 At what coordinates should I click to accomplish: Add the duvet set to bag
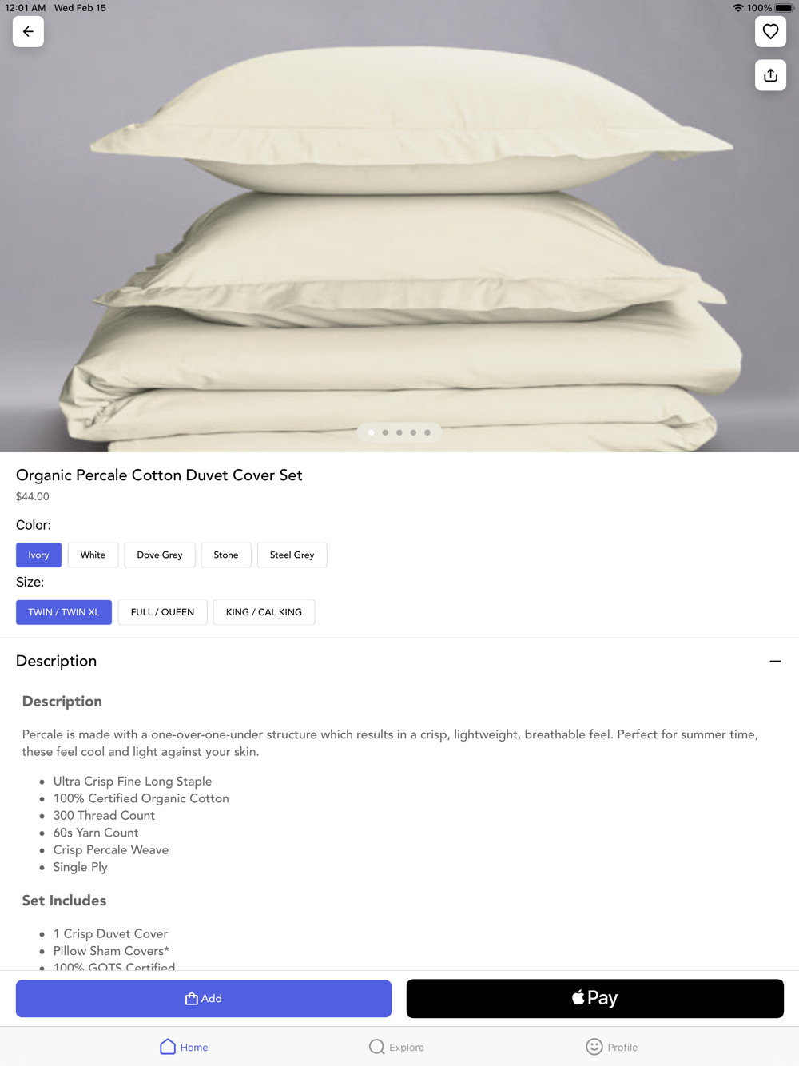point(204,999)
